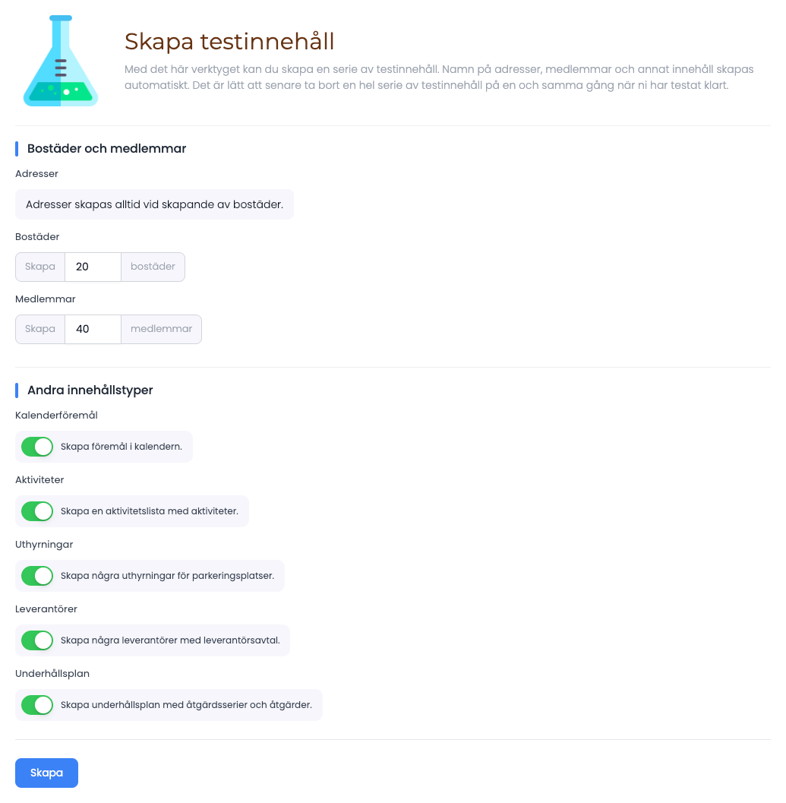Viewport: 786px width, 803px height.
Task: Click the 'Adresser skapas alltid' info box
Action: [155, 204]
